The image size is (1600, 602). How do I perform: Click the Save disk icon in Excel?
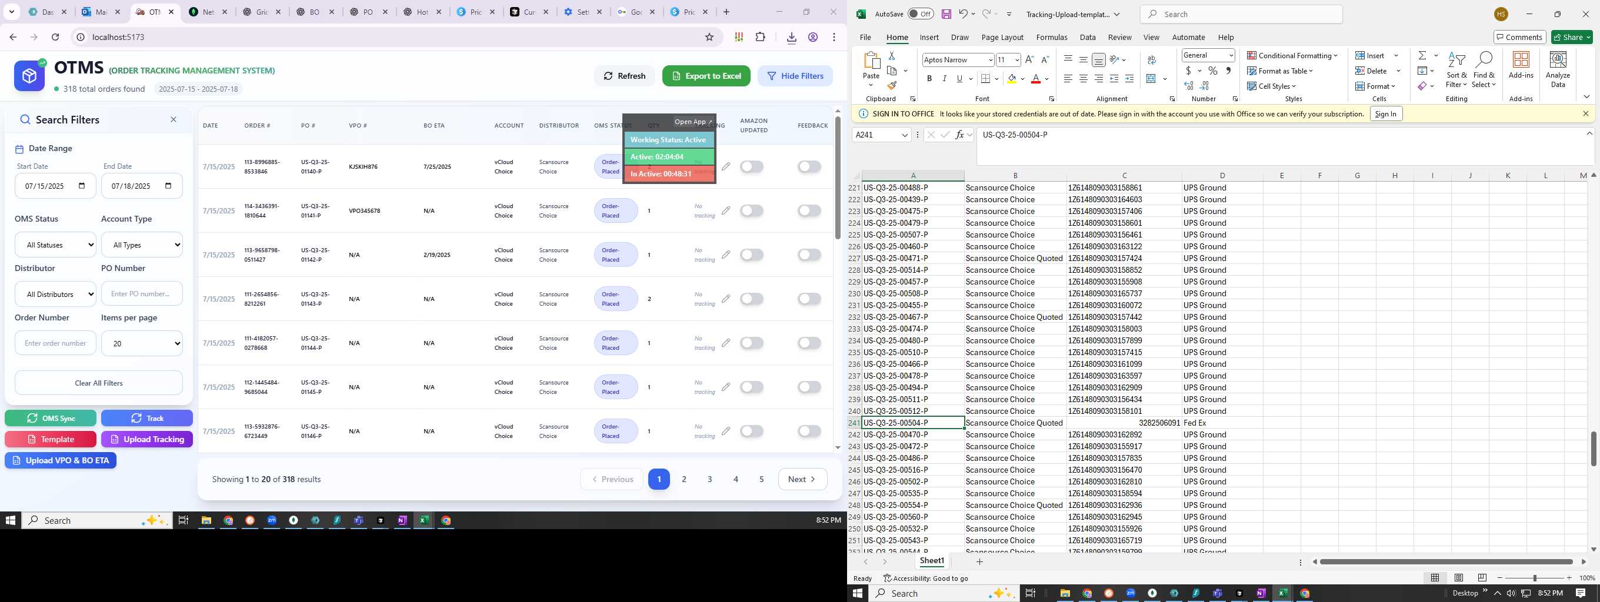point(946,14)
